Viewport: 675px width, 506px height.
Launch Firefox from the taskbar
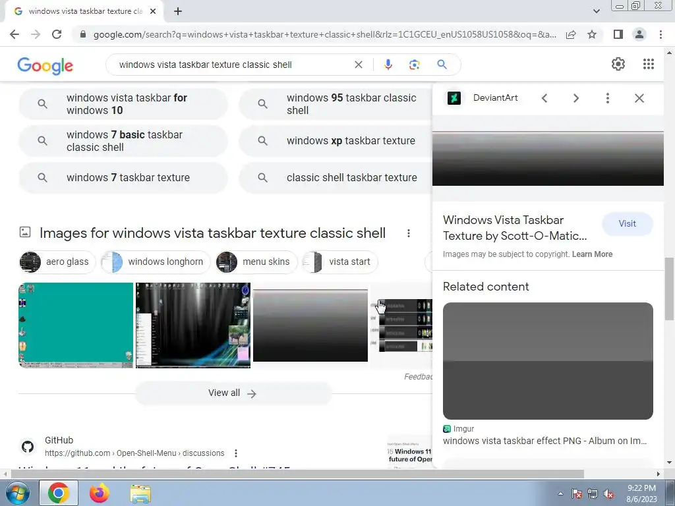tap(100, 493)
